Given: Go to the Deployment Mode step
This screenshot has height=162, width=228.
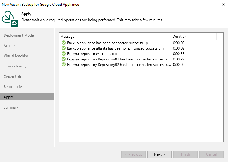Looking at the screenshot, I should [19, 35].
